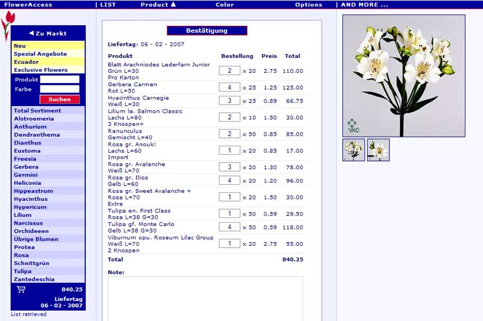Select second flower thumbnail below image
This screenshot has height=321, width=483.
click(378, 150)
